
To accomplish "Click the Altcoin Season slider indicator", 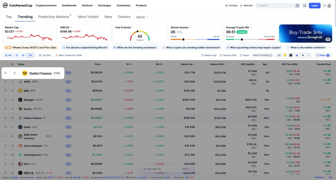I will pos(183,39).
